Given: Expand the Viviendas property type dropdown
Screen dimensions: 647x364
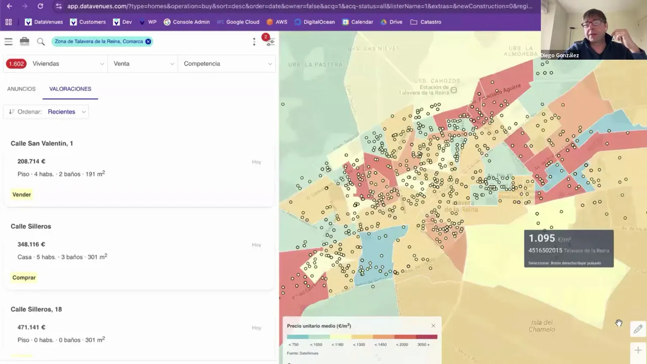Looking at the screenshot, I should (x=68, y=64).
